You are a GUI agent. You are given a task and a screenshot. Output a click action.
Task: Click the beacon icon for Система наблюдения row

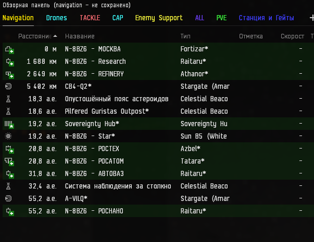pos(8,186)
